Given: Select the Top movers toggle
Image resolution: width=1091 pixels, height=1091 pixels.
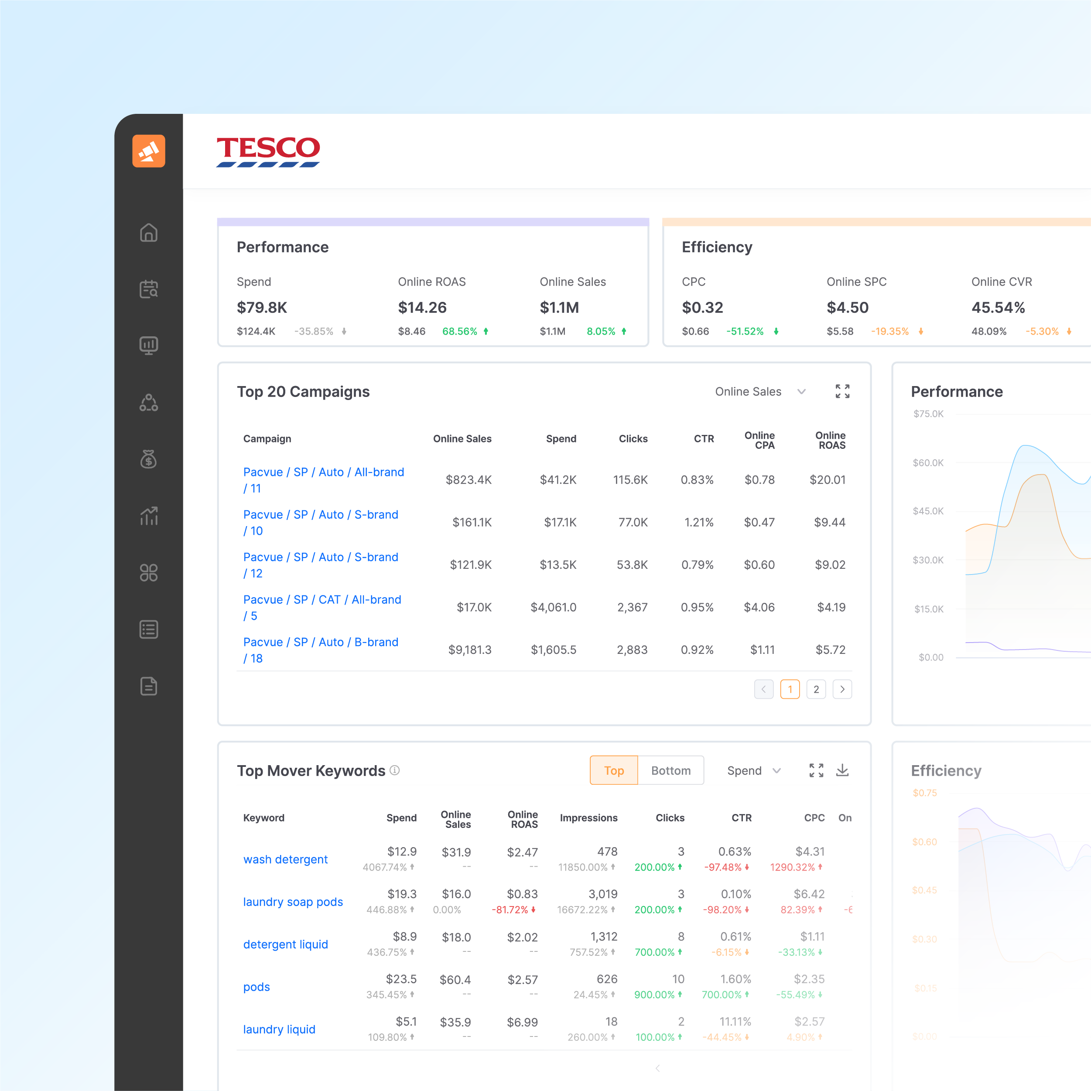Looking at the screenshot, I should (614, 770).
